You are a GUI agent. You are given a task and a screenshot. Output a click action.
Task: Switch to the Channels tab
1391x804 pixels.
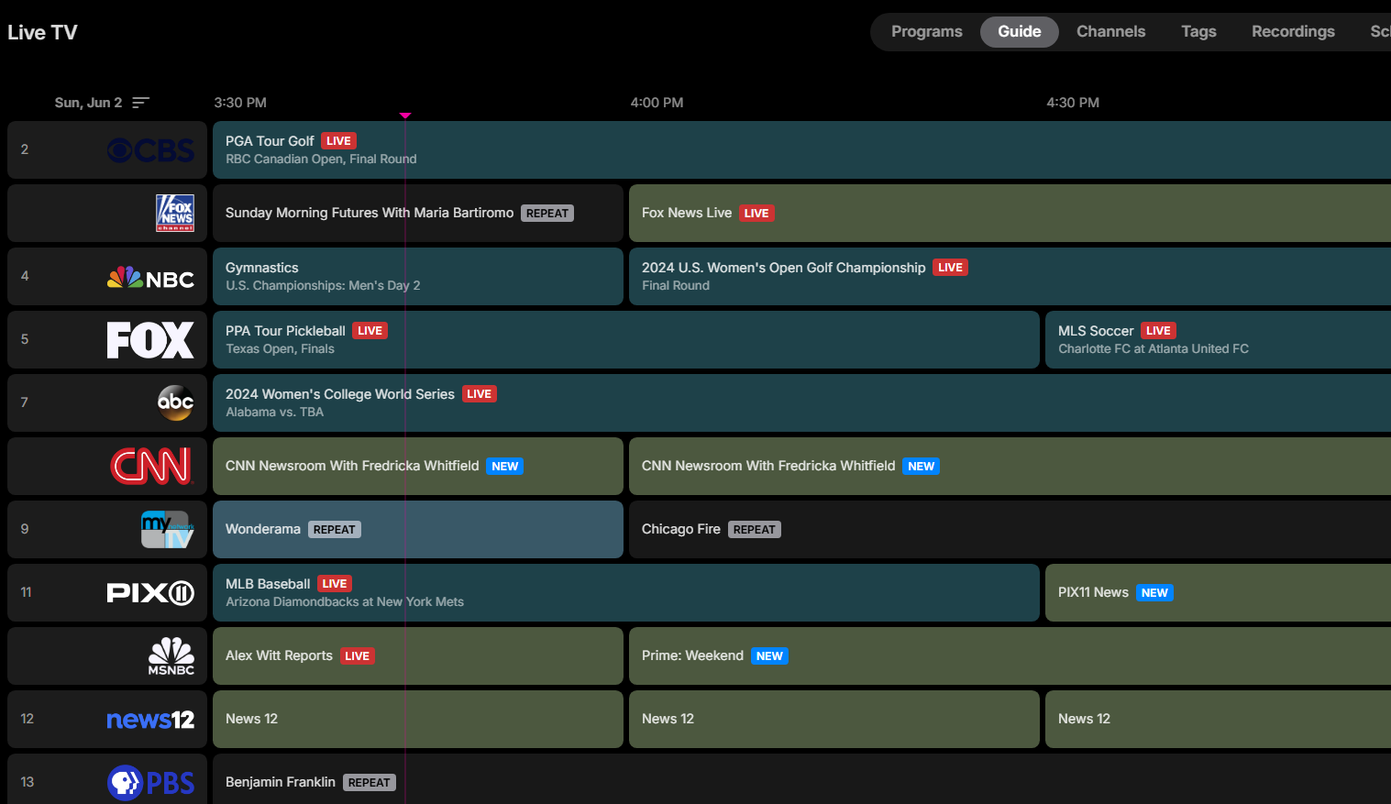[1110, 31]
